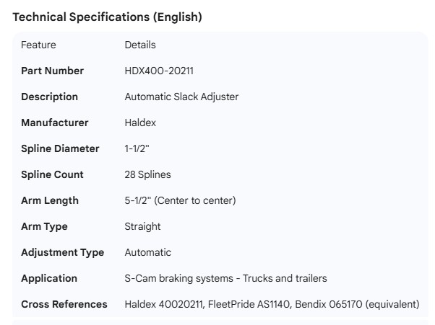Click the Description row label
Viewport: 435px width, 325px height.
coord(49,97)
